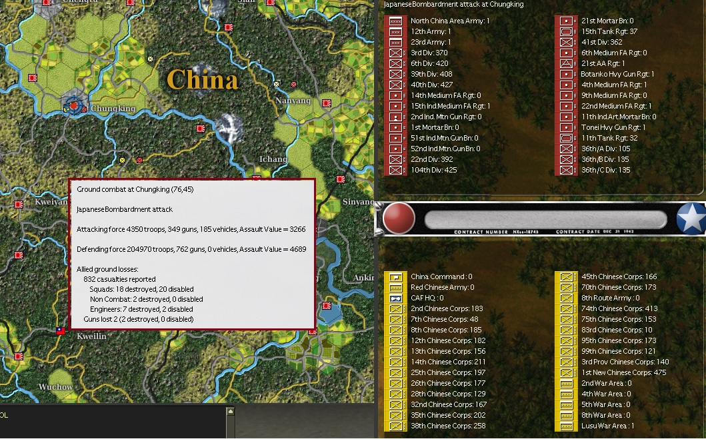The height and width of the screenshot is (439, 706).
Task: Click the '6th Div: 420' entry
Action: coord(429,63)
